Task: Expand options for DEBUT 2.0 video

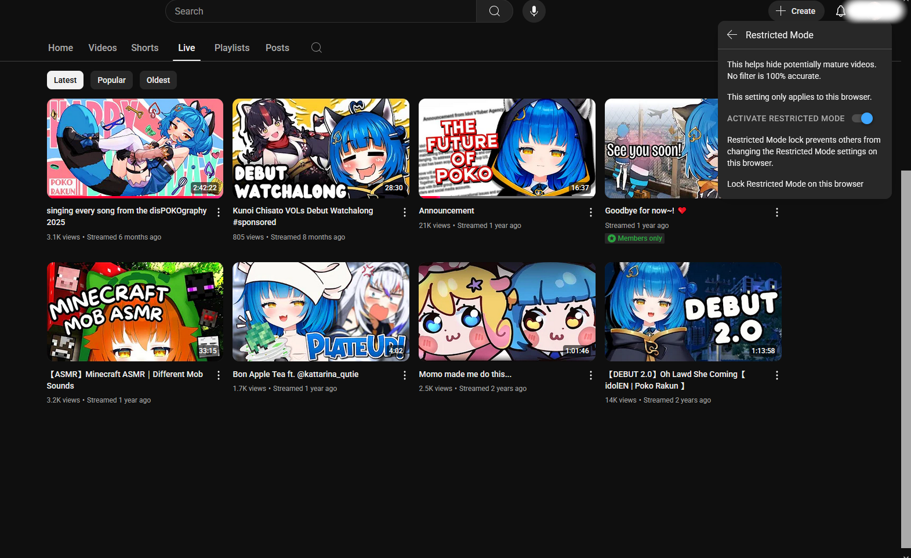Action: tap(776, 376)
